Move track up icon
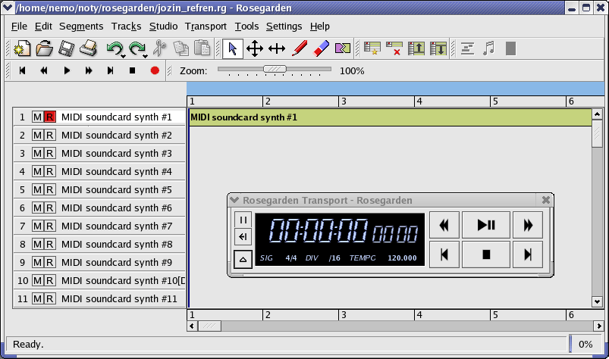The image size is (609, 359). click(416, 48)
